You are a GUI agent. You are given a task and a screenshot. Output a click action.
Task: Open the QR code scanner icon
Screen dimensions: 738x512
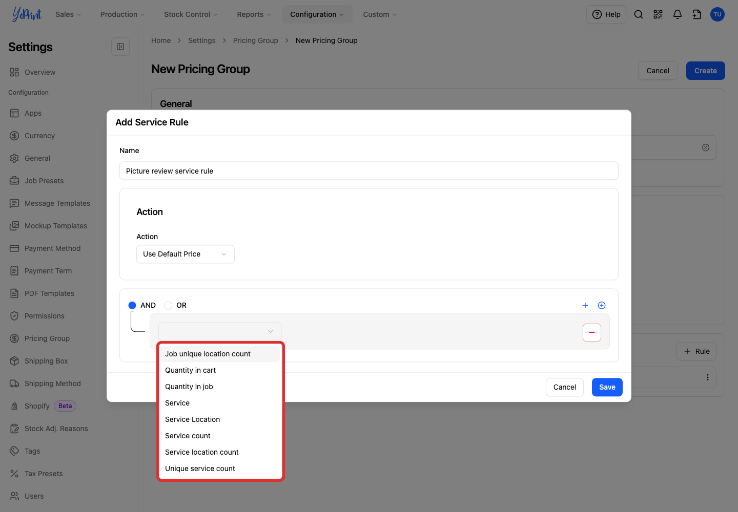(658, 14)
